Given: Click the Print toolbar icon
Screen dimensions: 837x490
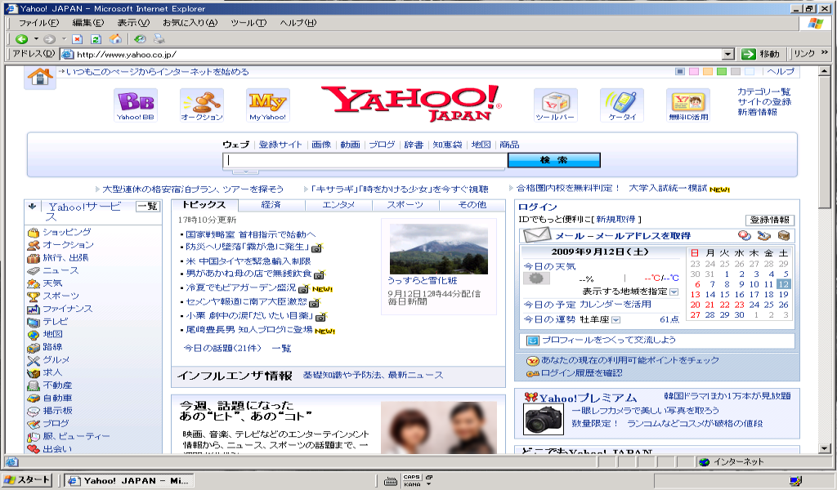Looking at the screenshot, I should [x=159, y=39].
